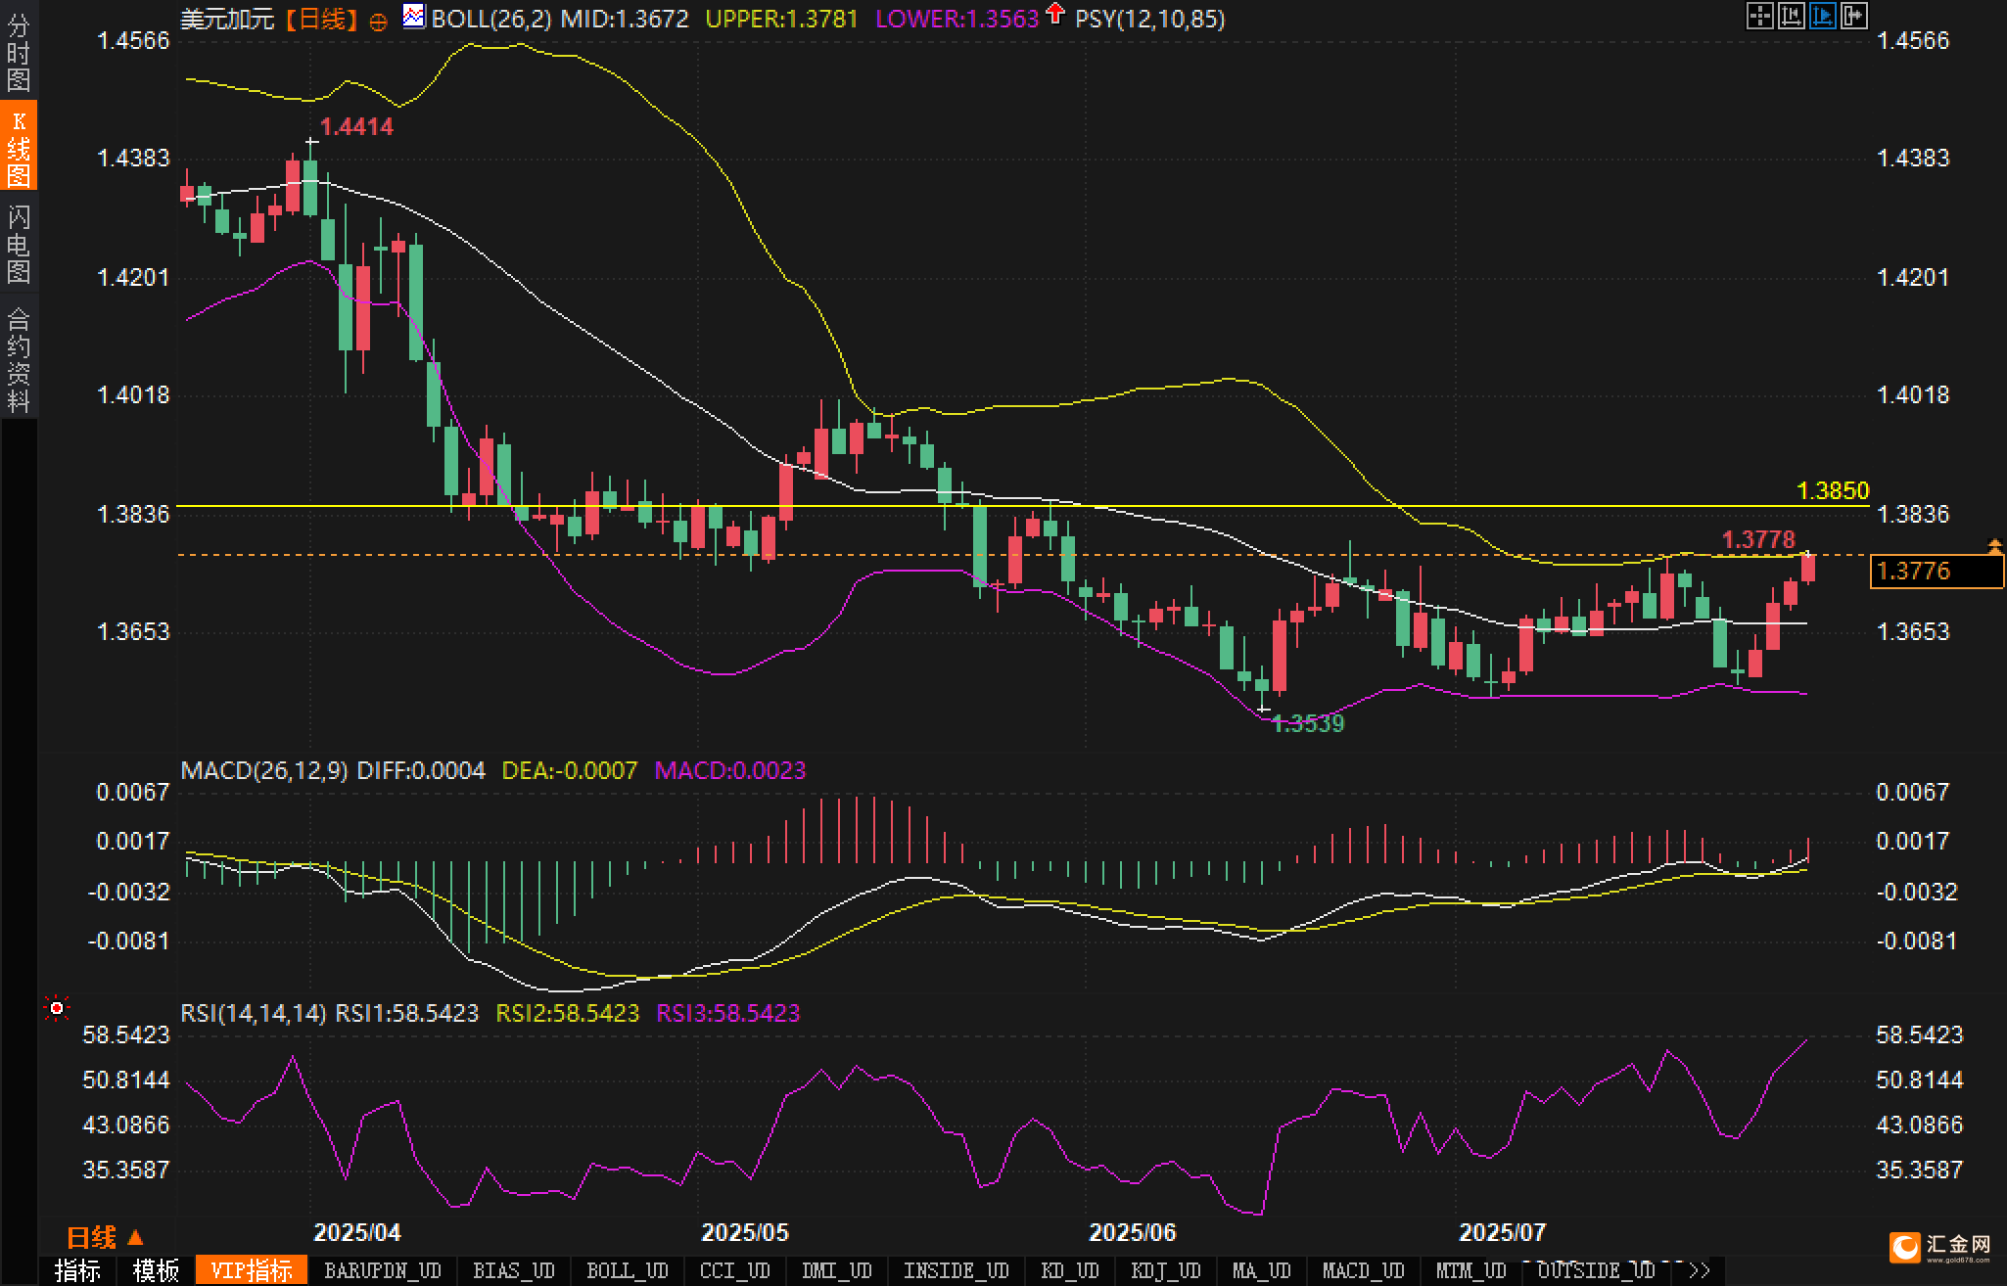
Task: Click the 指标 tab at bottom
Action: (x=77, y=1270)
